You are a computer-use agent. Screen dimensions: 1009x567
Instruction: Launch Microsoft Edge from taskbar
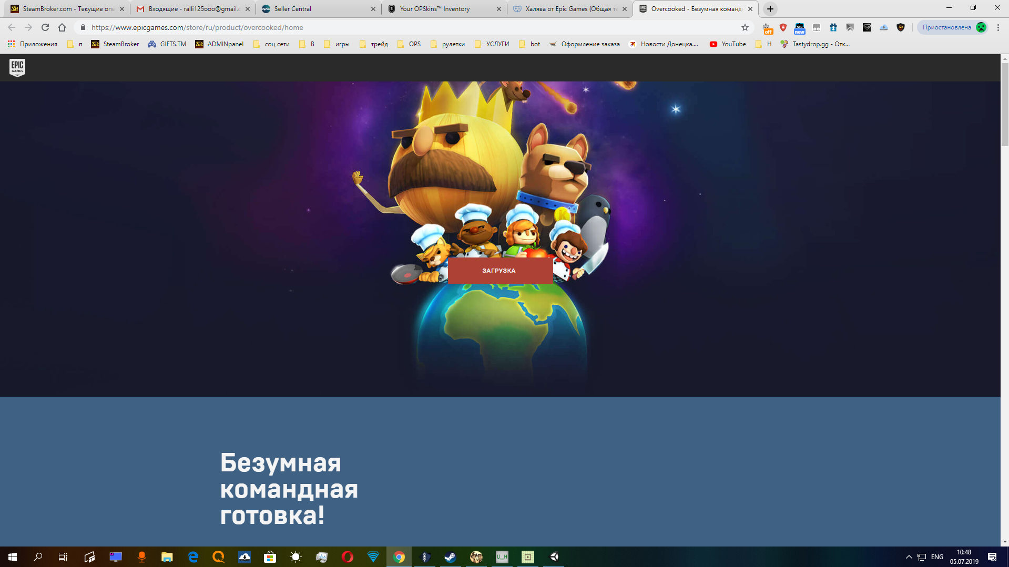coord(193,556)
